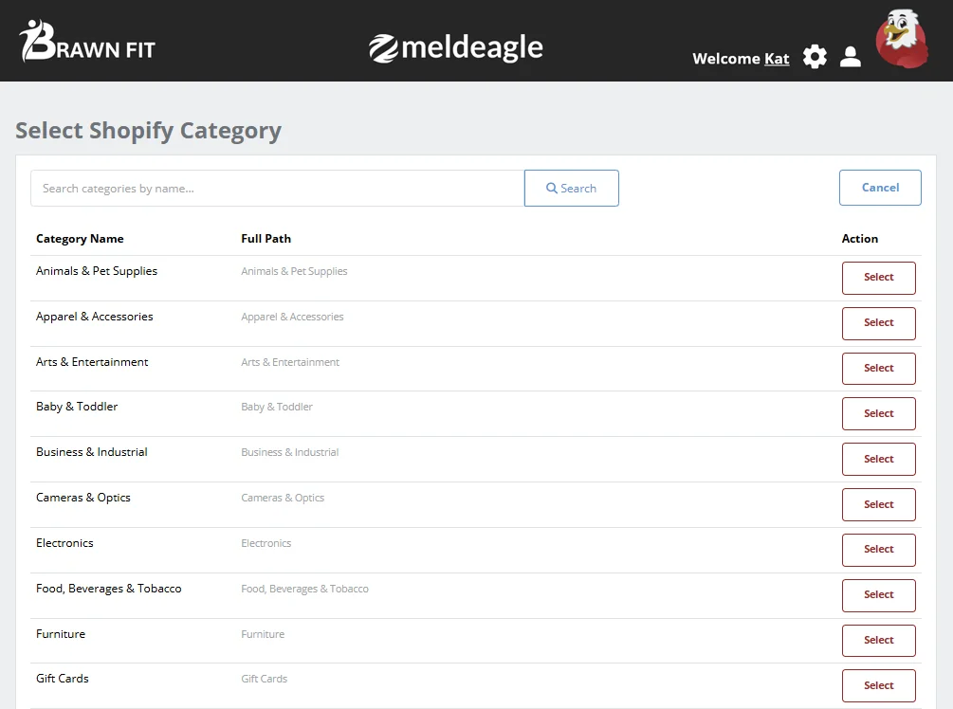This screenshot has width=953, height=709.
Task: Click the Search button
Action: 571,188
